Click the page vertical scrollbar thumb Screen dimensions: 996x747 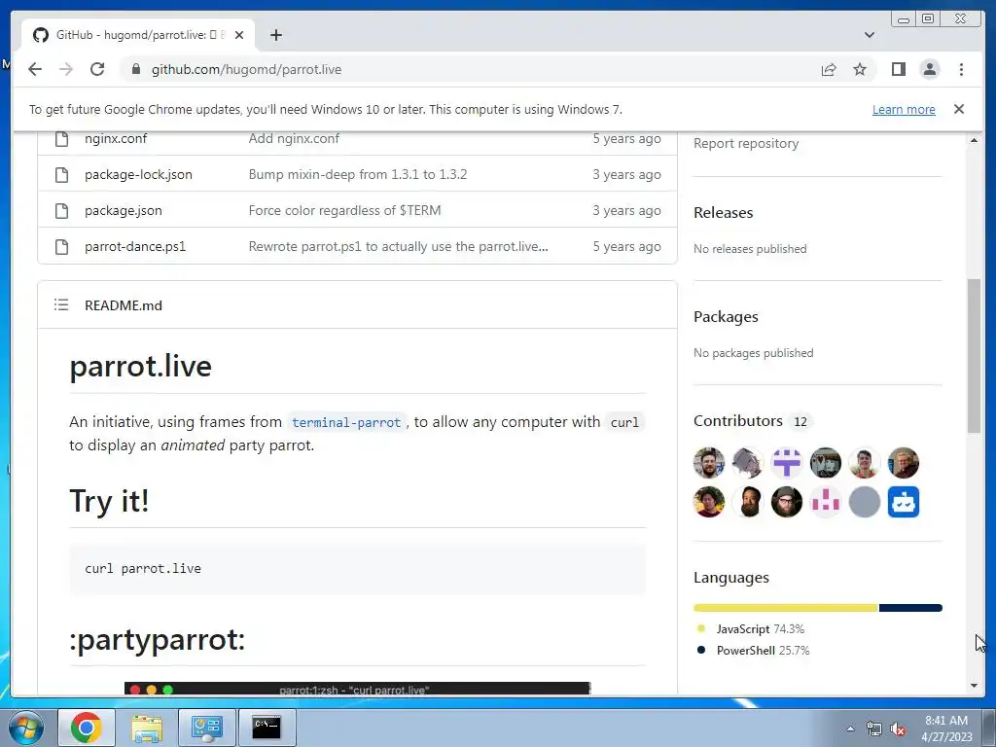pyautogui.click(x=974, y=356)
